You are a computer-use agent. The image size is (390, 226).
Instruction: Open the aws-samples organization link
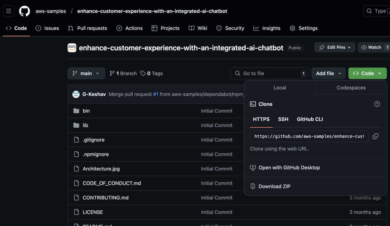pyautogui.click(x=51, y=11)
